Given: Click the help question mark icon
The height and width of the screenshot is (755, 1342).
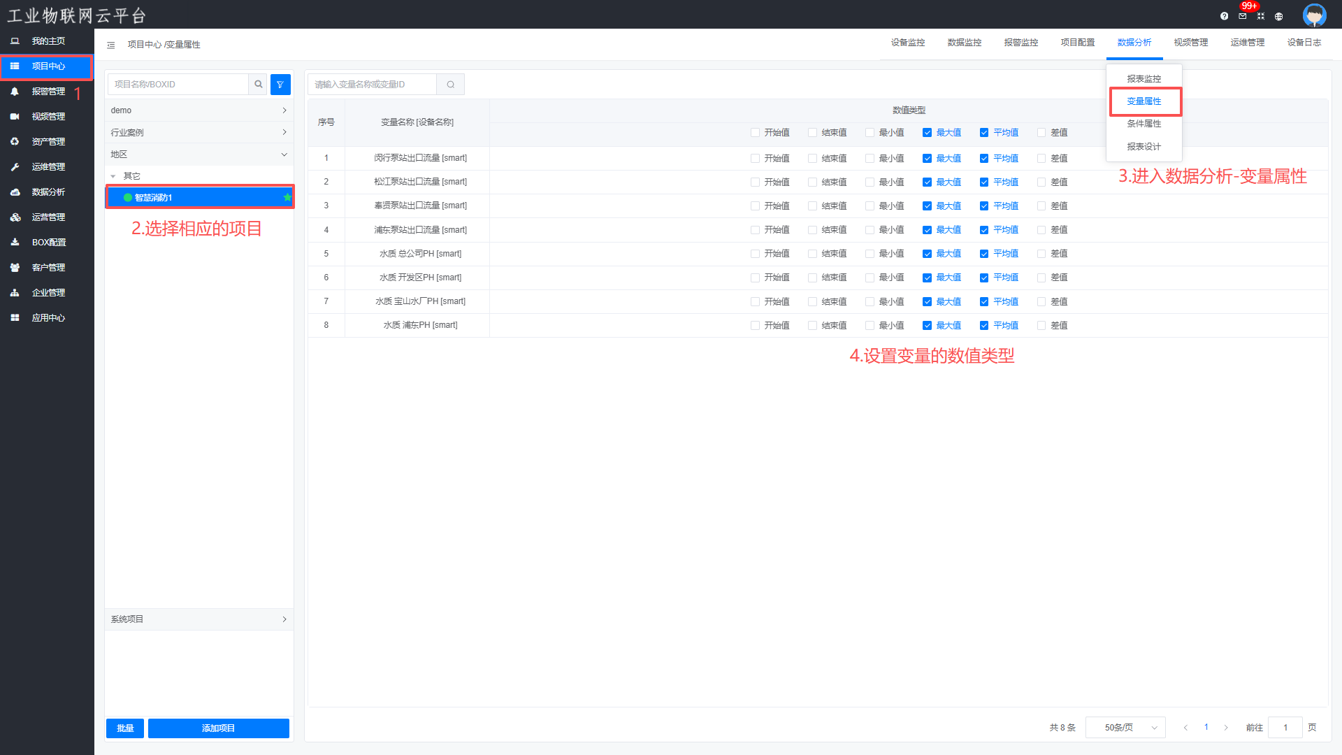Looking at the screenshot, I should 1224,16.
